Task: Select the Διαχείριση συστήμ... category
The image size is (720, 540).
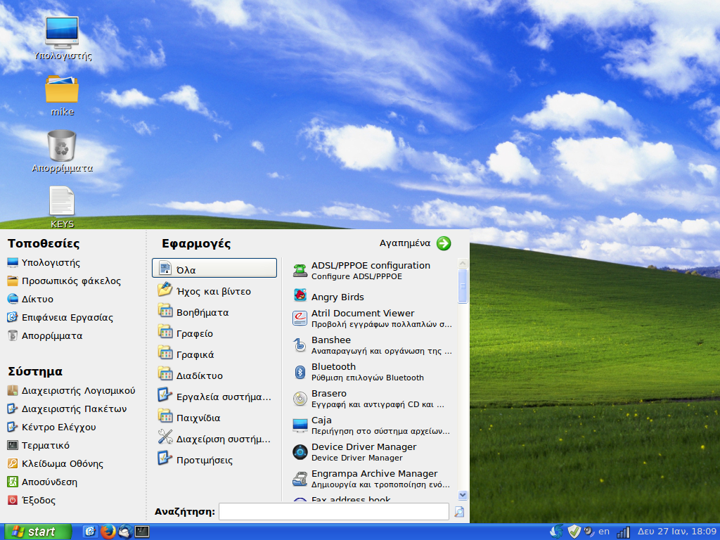Action: 214,439
